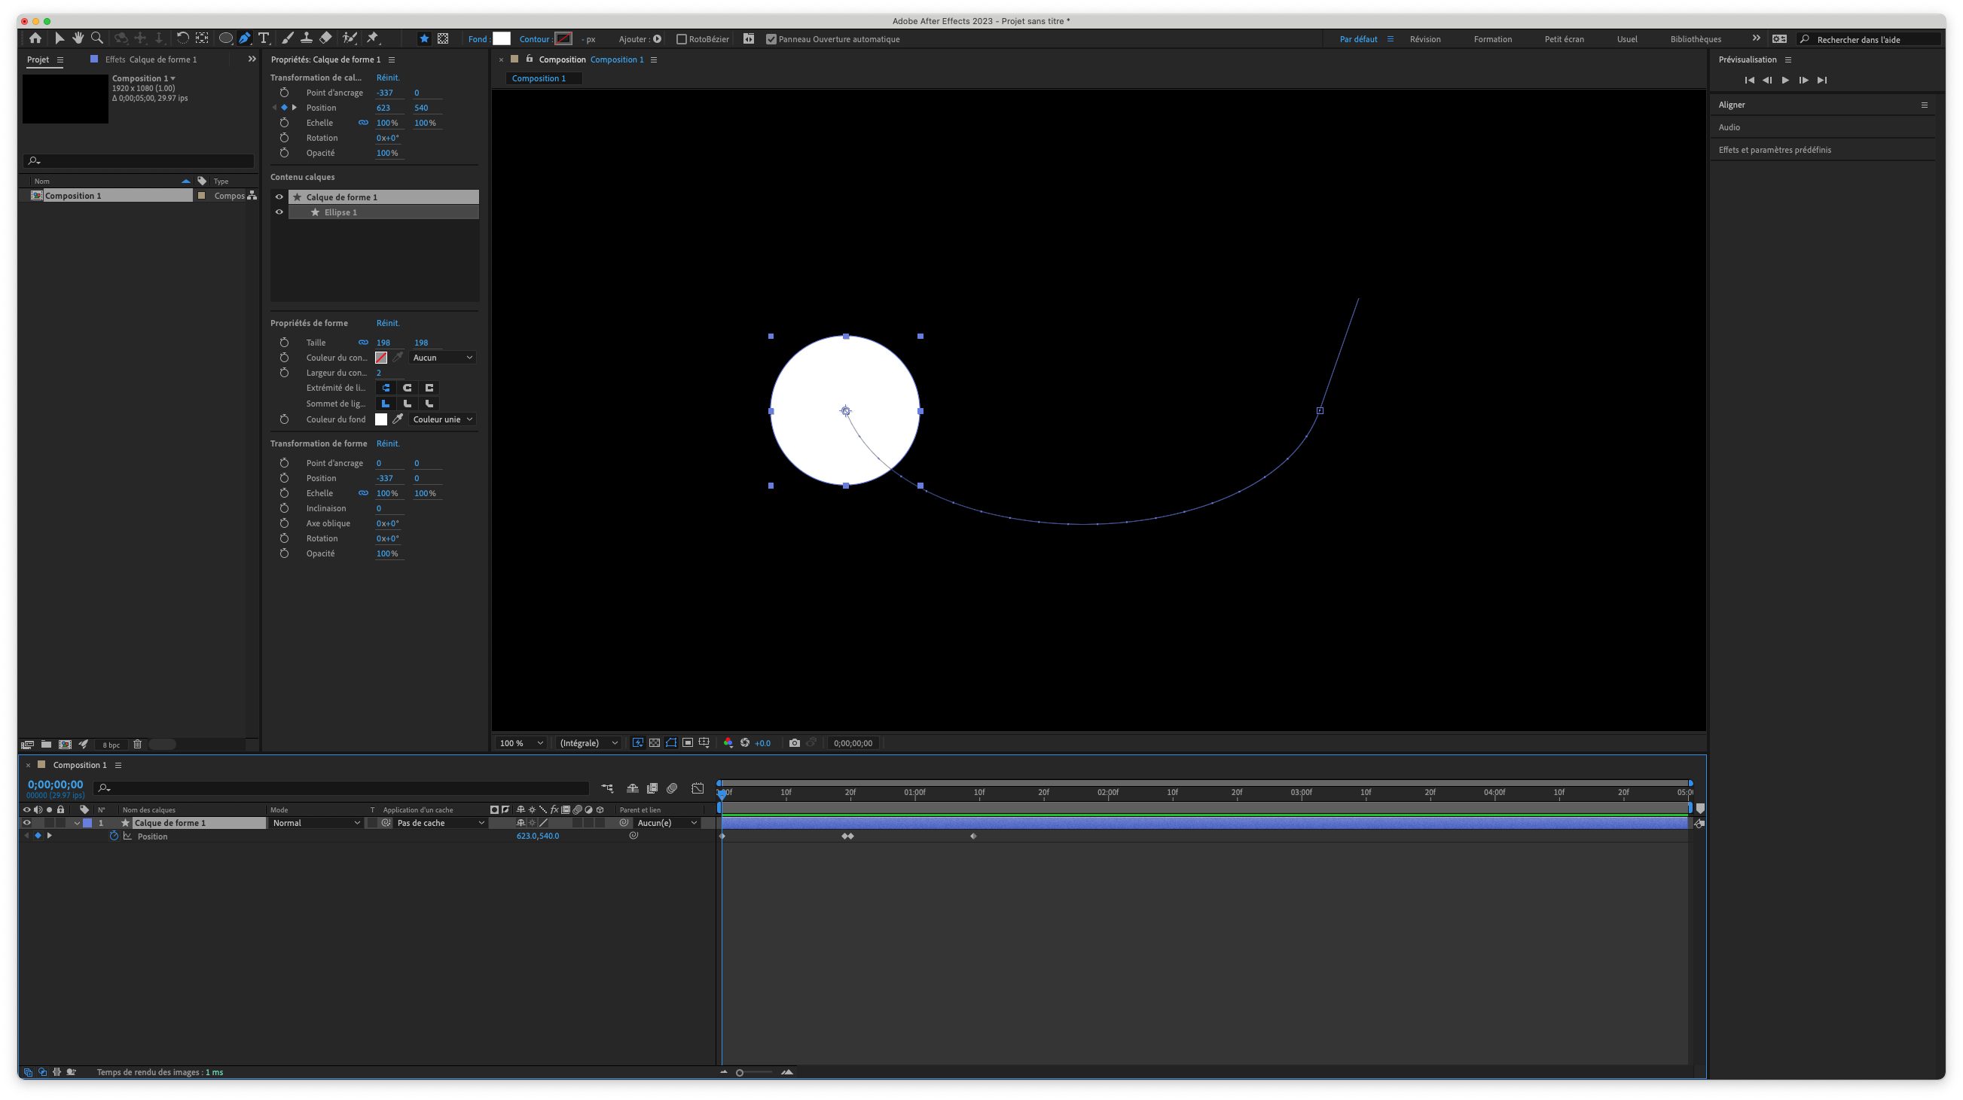Click Réinit. next to Propriétés de forme
The width and height of the screenshot is (1963, 1100).
click(x=387, y=323)
